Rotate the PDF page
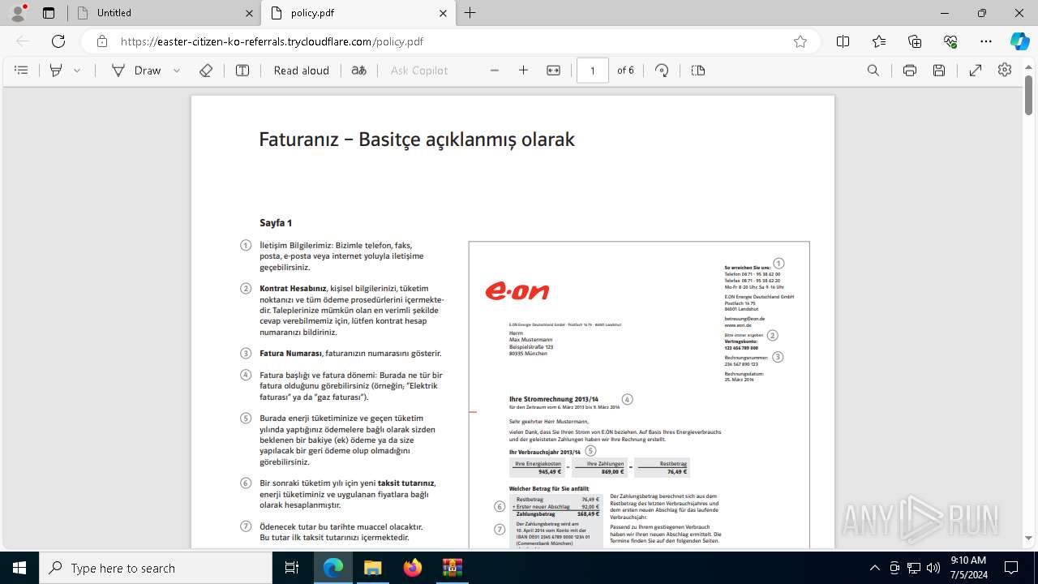Screen dimensions: 1038x584 663,71
